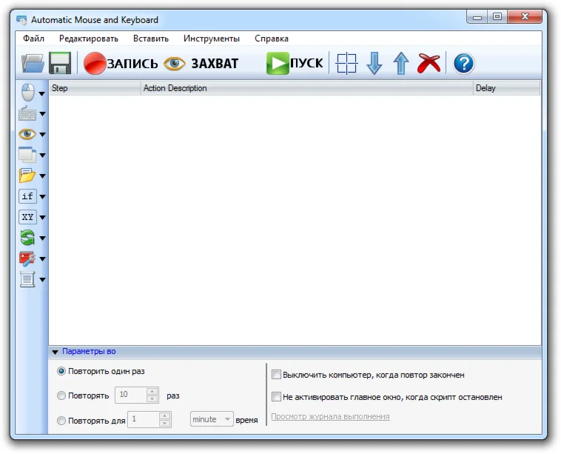Run the script with ПУСК
The image size is (561, 454).
point(295,64)
